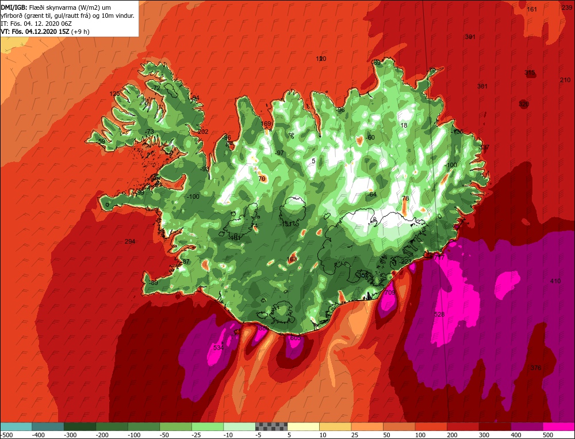This screenshot has width=575, height=439.
Task: Click the legend swatch between -50 and -25
Action: click(x=175, y=426)
